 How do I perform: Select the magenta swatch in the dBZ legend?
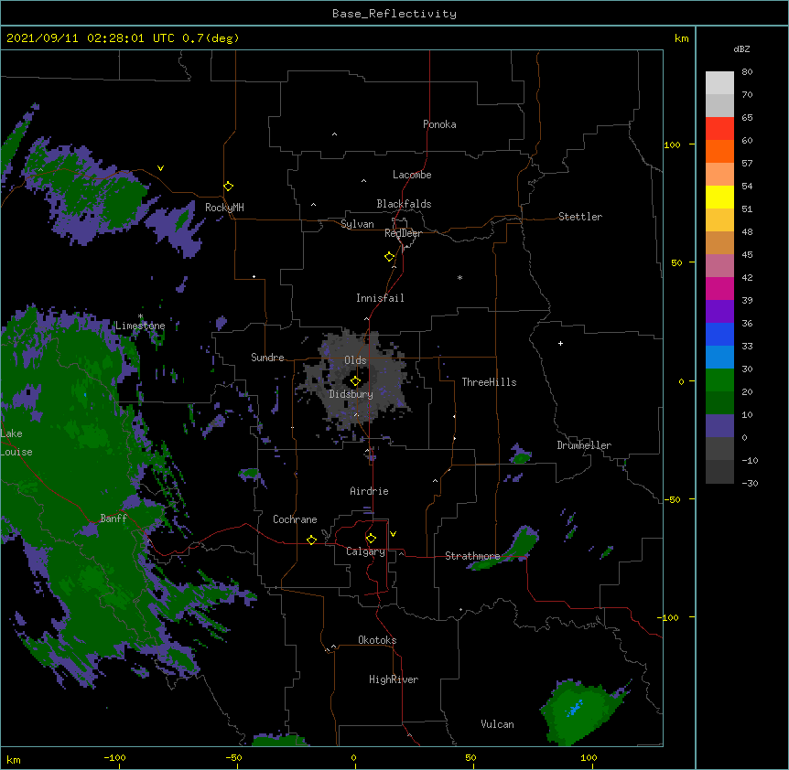719,288
